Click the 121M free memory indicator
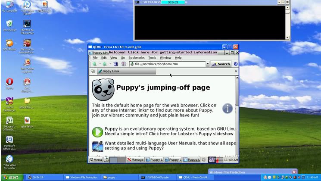Image resolution: width=321 pixels, height=181 pixels. 212,159
